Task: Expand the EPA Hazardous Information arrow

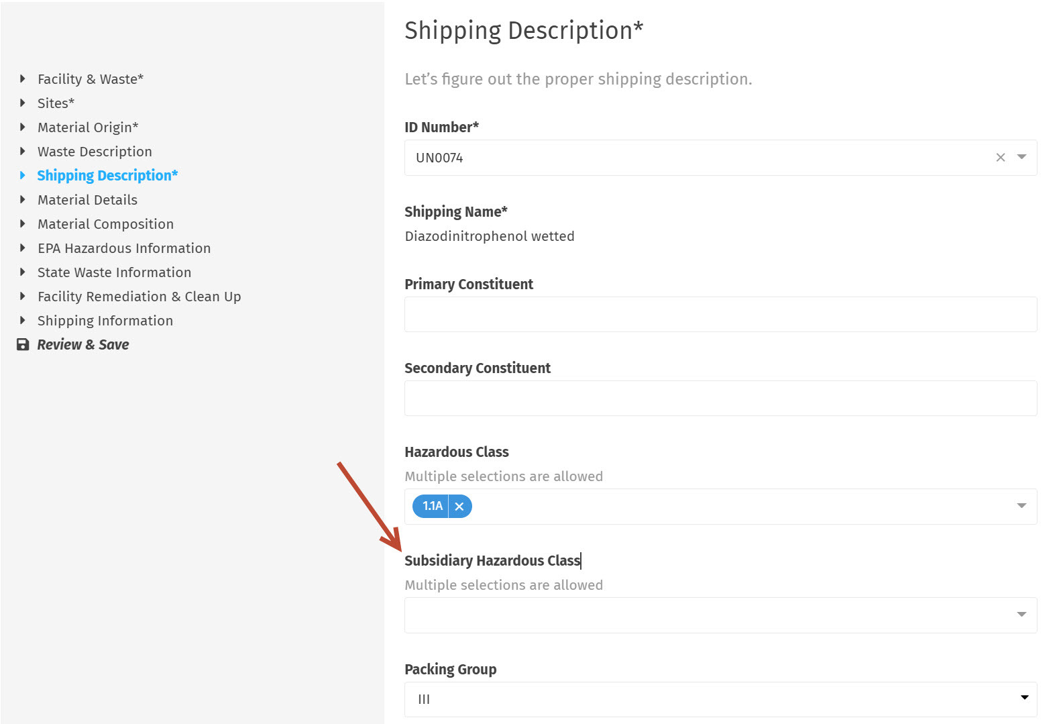Action: (22, 248)
